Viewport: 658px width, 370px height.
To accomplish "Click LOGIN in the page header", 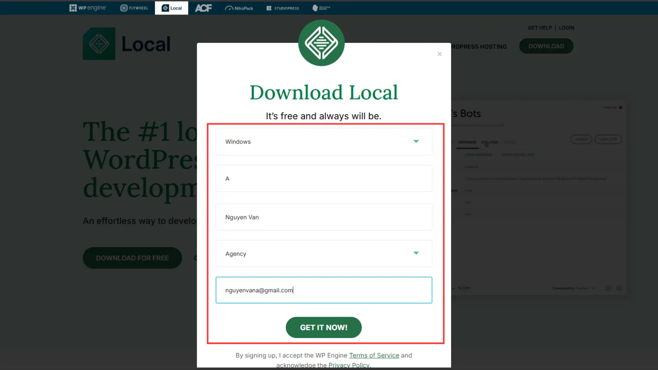I will (x=567, y=28).
